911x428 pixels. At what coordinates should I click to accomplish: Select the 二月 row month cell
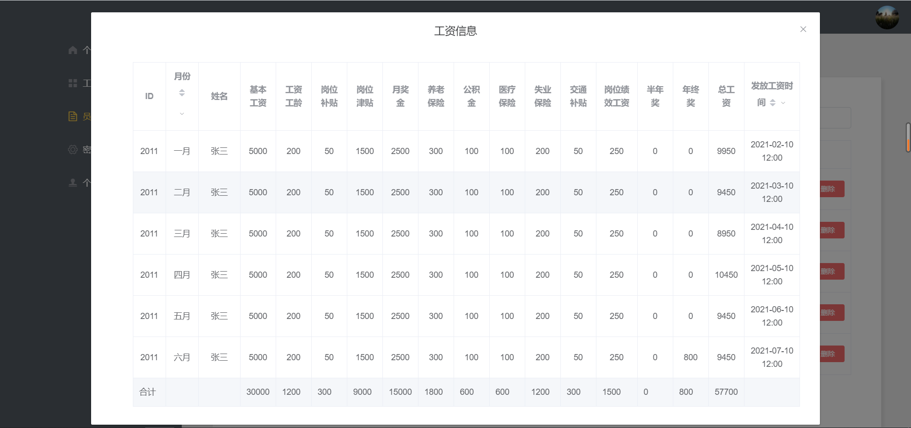pyautogui.click(x=182, y=192)
